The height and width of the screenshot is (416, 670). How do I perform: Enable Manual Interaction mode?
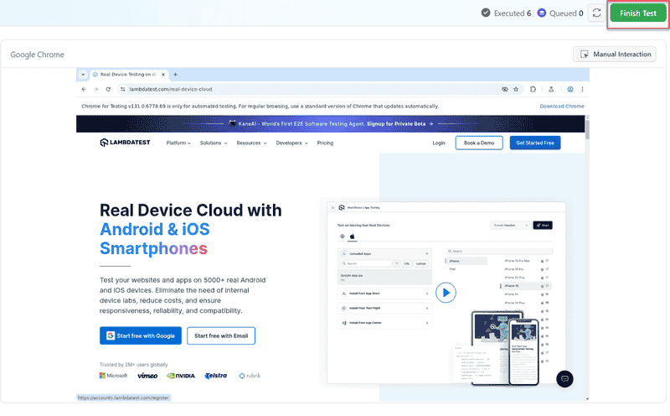pos(615,55)
